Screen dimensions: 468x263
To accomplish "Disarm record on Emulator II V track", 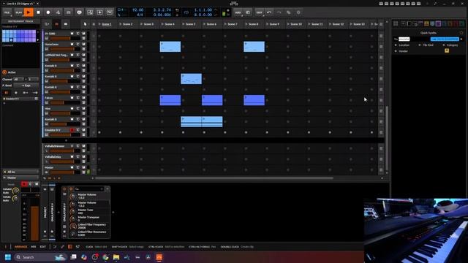I will point(72,130).
